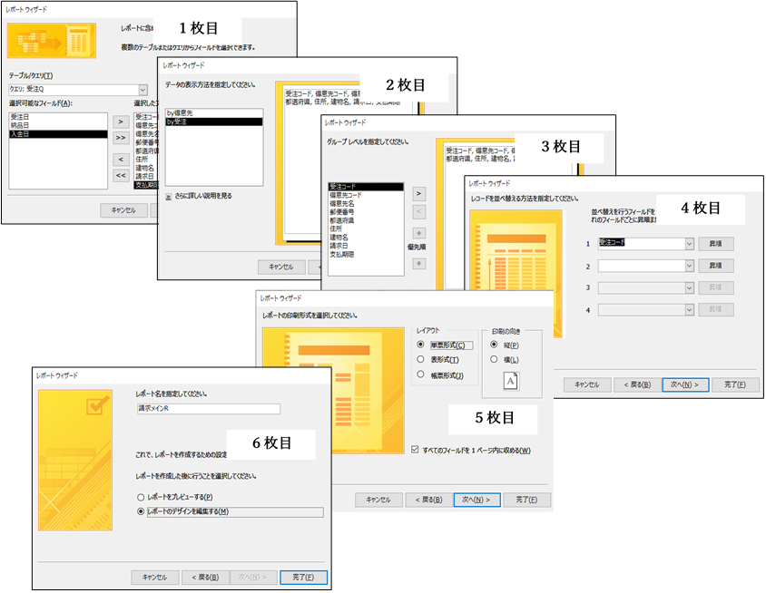Click the '>' arrow in the group level dialog

(x=418, y=193)
